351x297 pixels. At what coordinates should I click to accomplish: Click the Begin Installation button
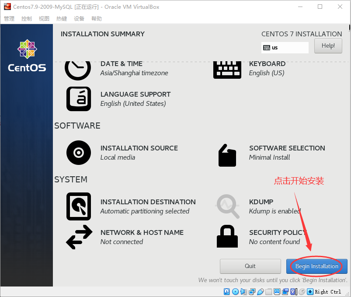coord(317,266)
